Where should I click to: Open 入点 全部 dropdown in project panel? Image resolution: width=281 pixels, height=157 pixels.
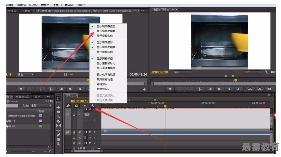[x=41, y=106]
